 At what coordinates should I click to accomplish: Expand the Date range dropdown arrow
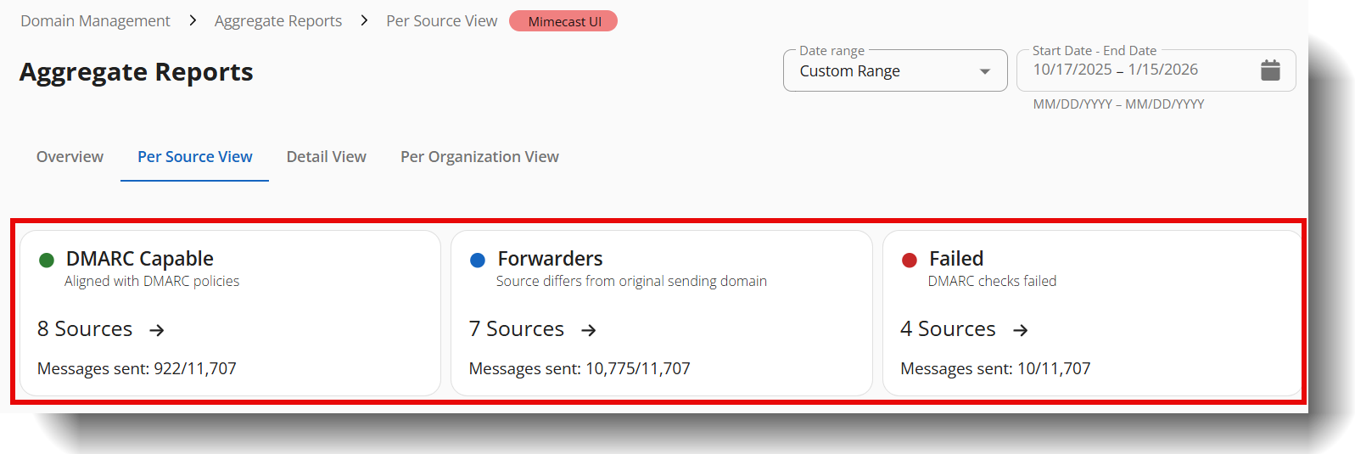click(x=984, y=71)
